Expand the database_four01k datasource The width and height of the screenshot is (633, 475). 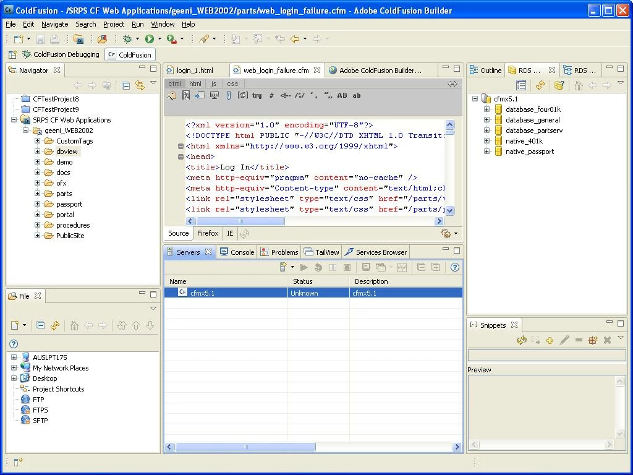[x=487, y=109]
